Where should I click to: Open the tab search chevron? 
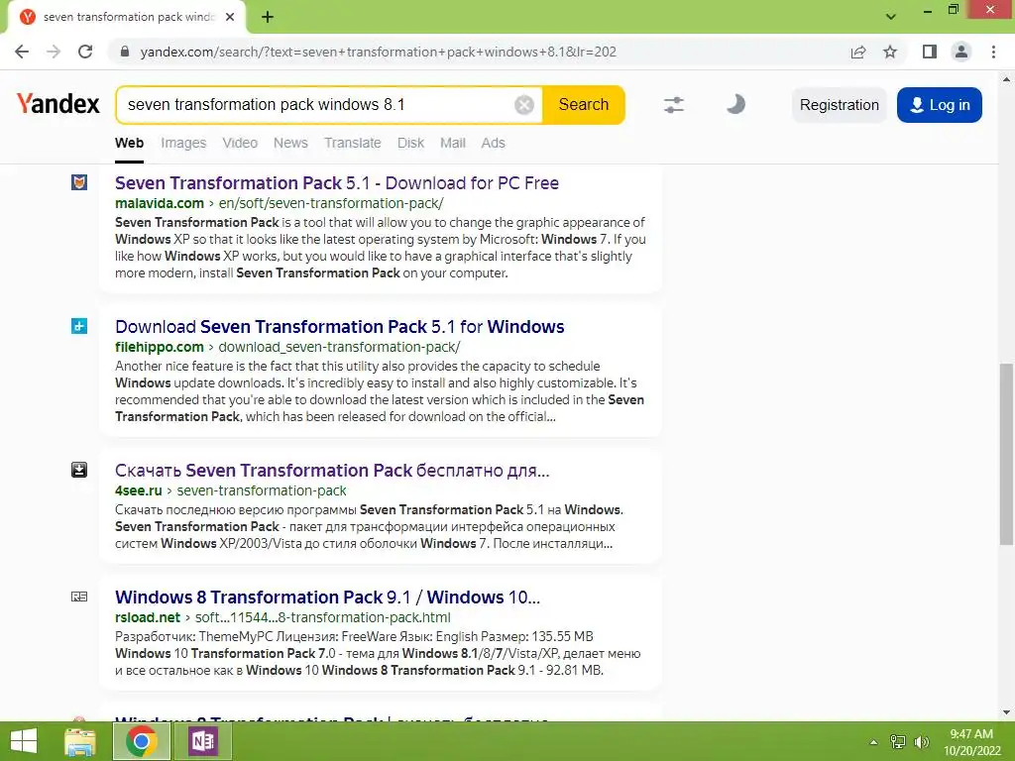point(891,17)
